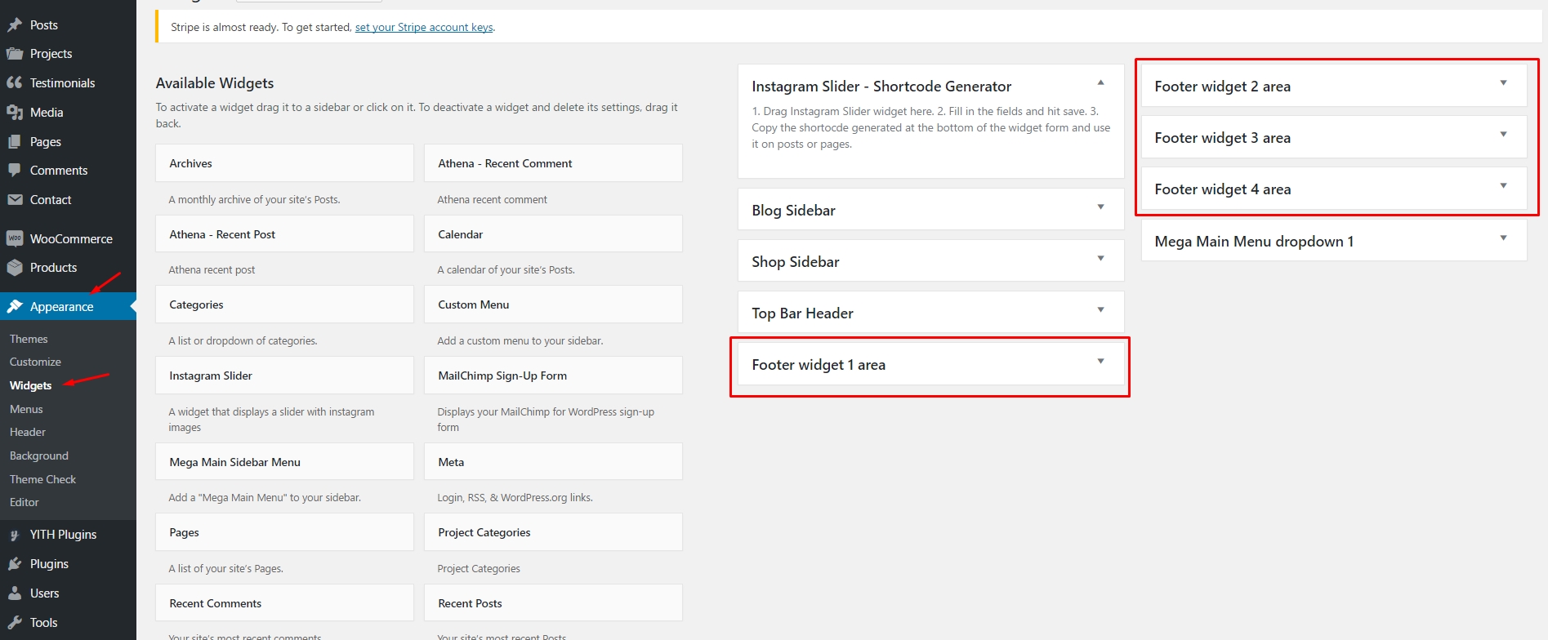Open Menus under Appearance
Screen dimensions: 1548x640
point(26,409)
